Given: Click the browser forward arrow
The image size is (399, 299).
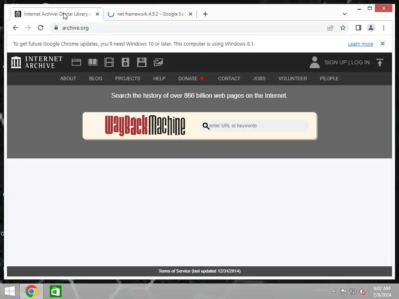Looking at the screenshot, I should click(x=28, y=28).
